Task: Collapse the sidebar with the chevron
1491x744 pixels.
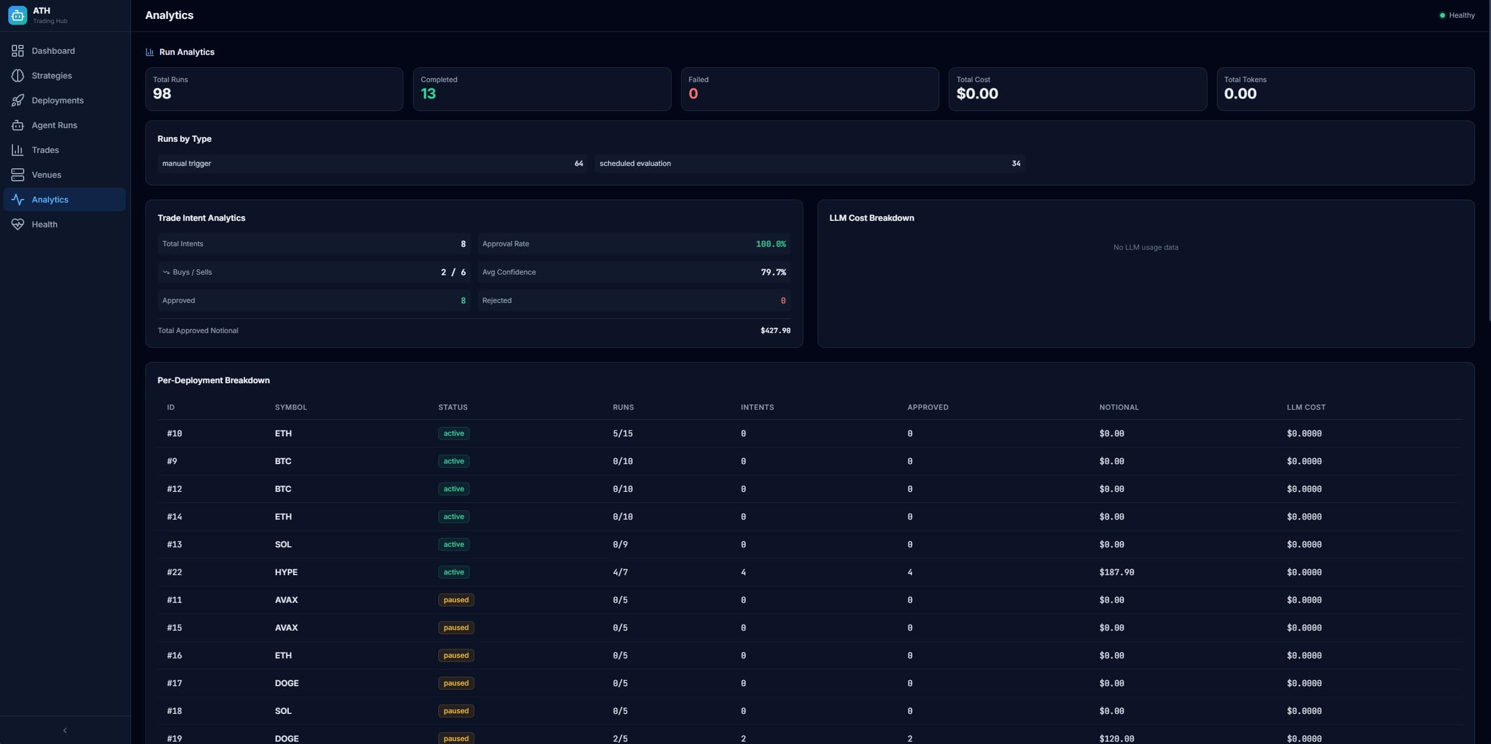Action: 65,729
